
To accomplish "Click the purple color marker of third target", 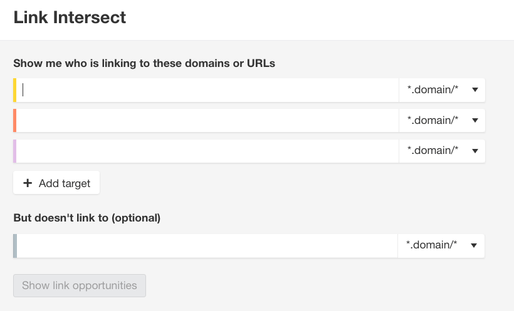I will click(14, 151).
